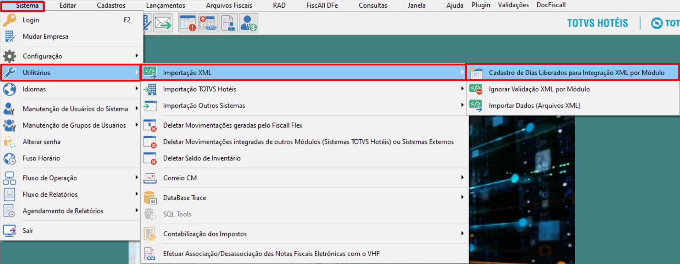Click the Alterar senha padlock icon
Viewport: 680px width, 264px height.
coord(10,142)
